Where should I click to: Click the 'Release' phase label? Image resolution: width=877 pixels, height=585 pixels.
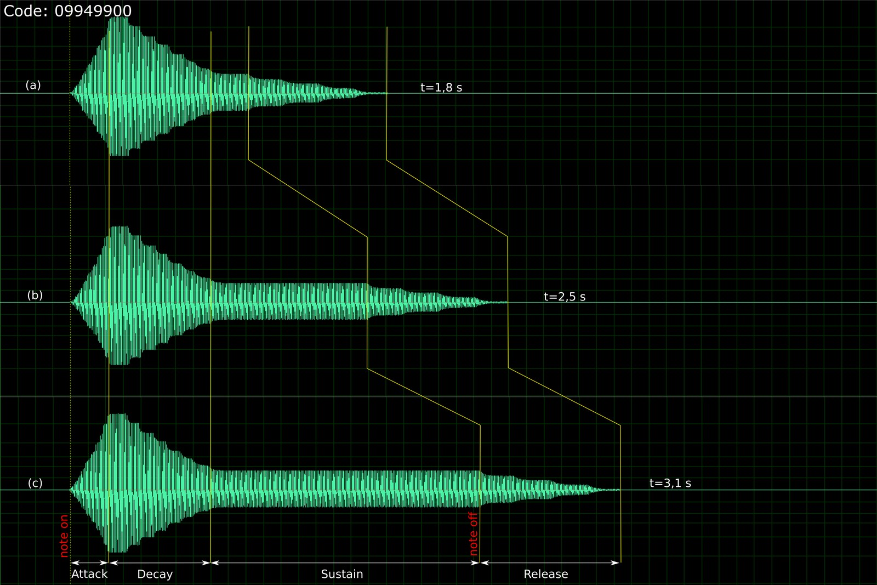point(546,574)
